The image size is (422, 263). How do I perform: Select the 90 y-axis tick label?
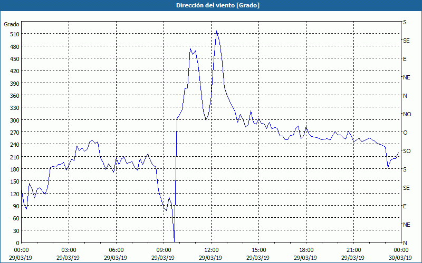tap(16, 206)
